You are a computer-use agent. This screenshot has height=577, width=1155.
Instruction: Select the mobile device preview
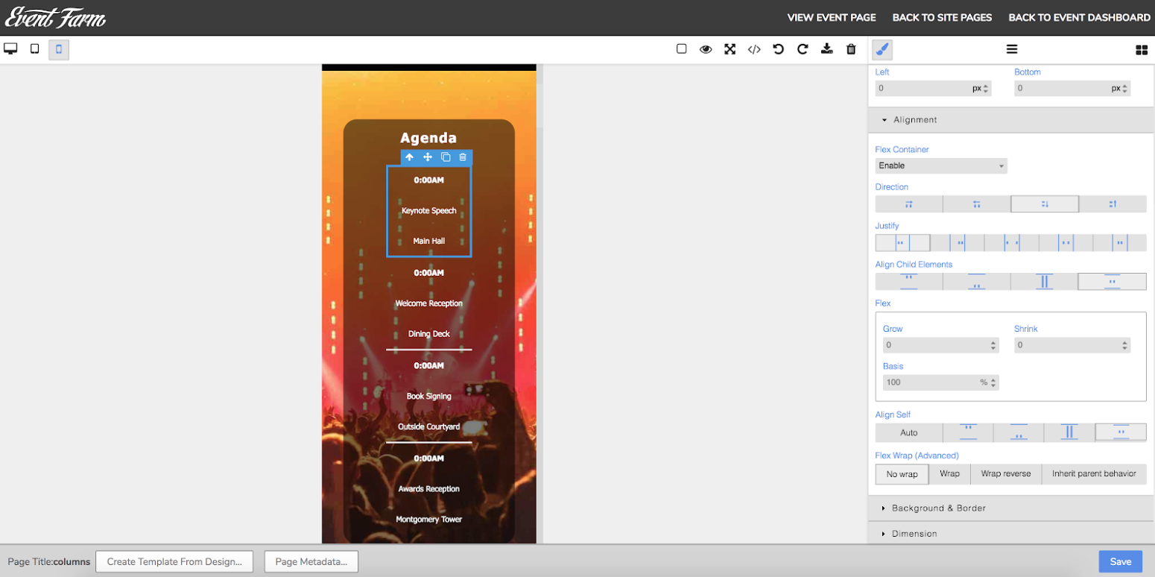tap(59, 50)
